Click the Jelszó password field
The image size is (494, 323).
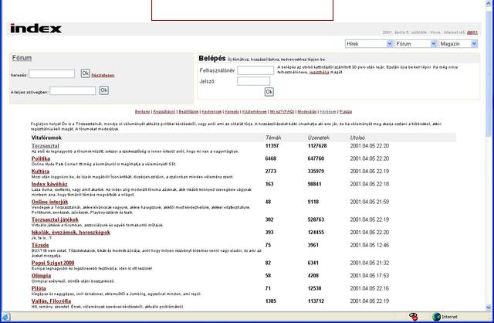tap(254, 81)
